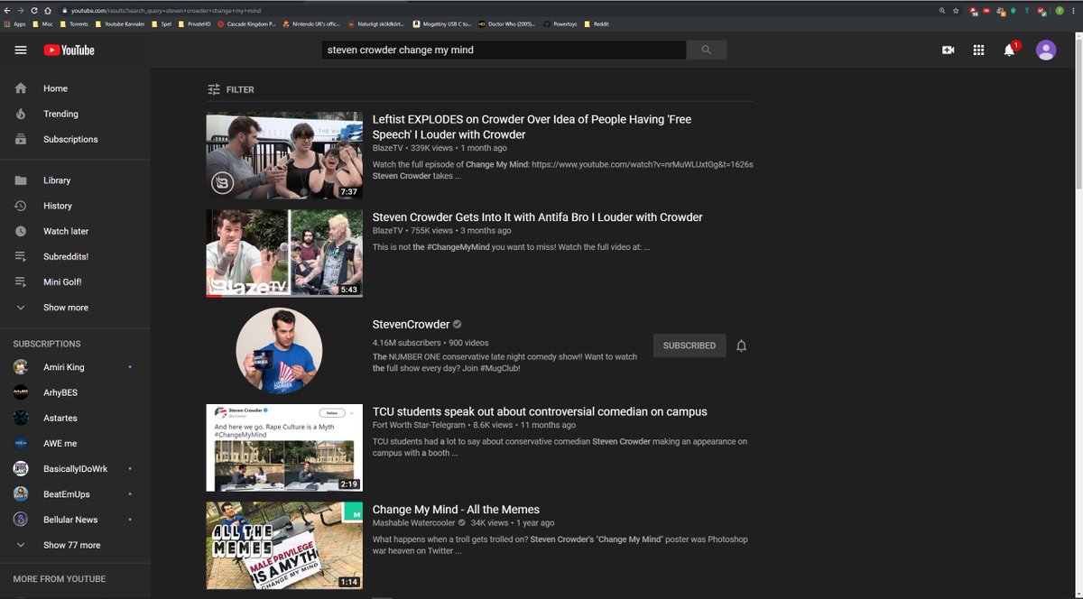This screenshot has width=1083, height=599.
Task: Click the search magnifier button
Action: point(706,51)
